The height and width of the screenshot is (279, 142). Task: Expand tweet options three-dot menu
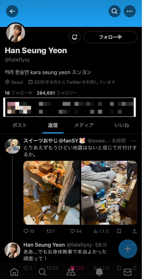(134, 141)
